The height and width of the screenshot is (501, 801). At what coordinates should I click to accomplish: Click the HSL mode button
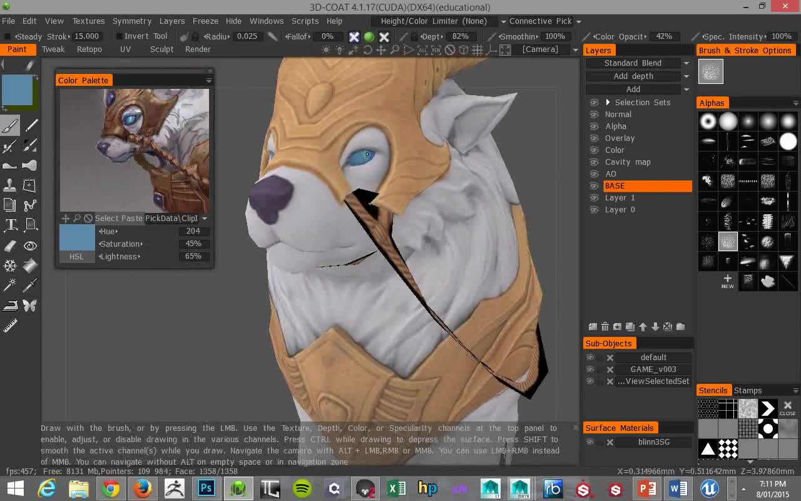(76, 257)
